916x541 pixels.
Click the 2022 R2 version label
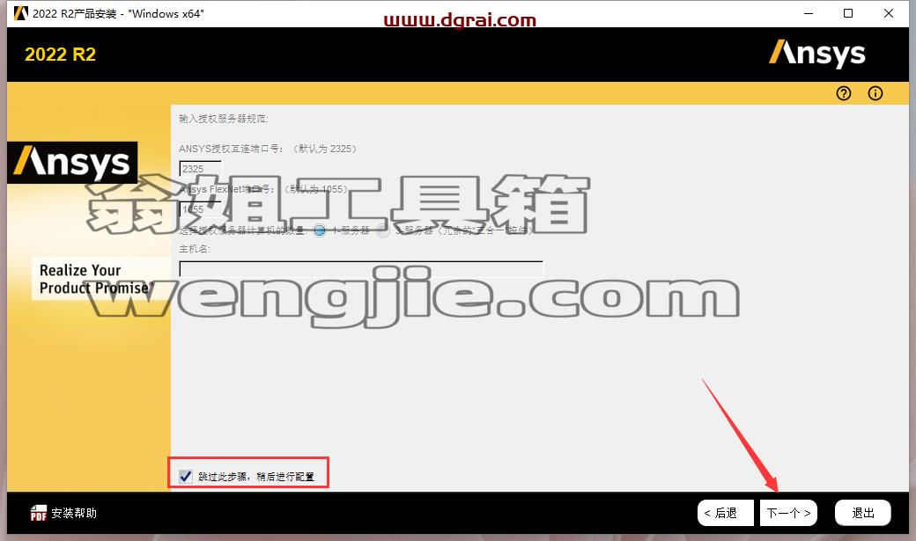point(60,55)
